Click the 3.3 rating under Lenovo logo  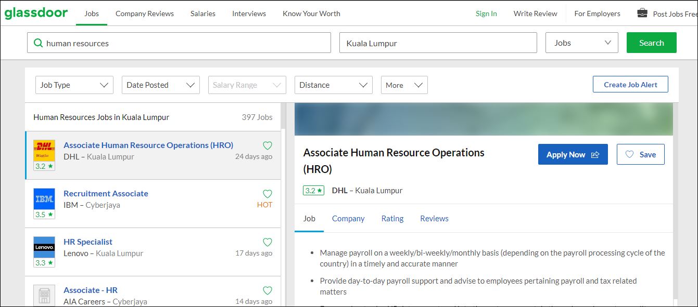pyautogui.click(x=44, y=263)
